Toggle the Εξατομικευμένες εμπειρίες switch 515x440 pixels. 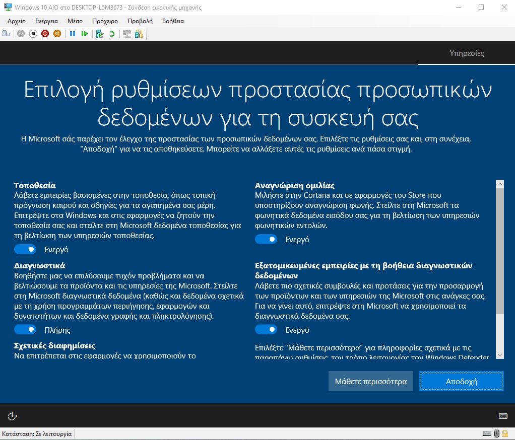266,329
